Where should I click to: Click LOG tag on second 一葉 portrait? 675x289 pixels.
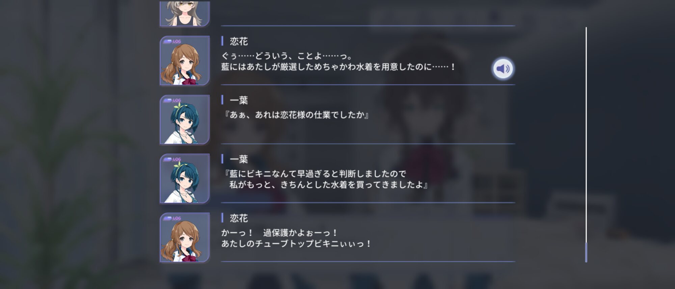point(172,159)
